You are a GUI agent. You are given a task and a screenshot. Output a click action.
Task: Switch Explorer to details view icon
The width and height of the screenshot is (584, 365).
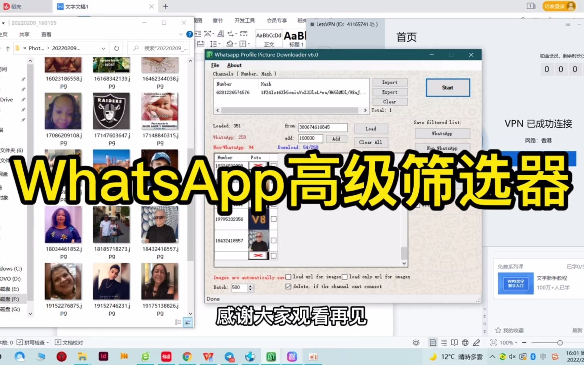coord(178,322)
